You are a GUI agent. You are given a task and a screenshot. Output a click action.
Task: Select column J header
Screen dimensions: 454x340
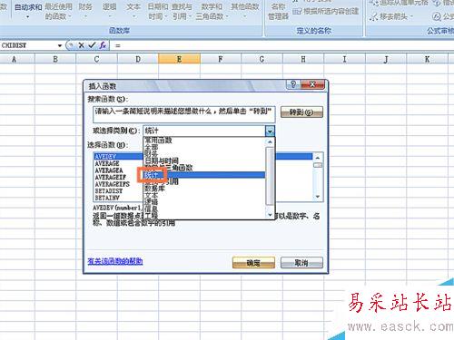(x=386, y=59)
